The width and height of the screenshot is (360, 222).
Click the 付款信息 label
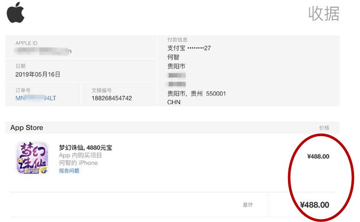[177, 40]
